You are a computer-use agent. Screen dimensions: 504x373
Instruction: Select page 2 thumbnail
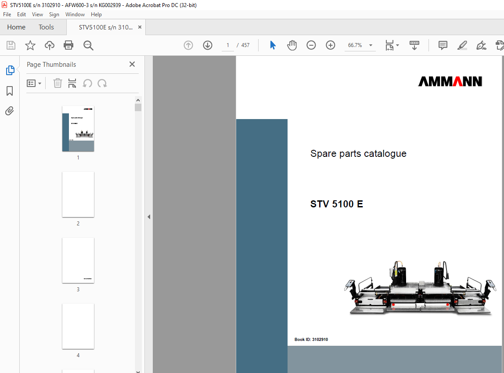pos(78,195)
